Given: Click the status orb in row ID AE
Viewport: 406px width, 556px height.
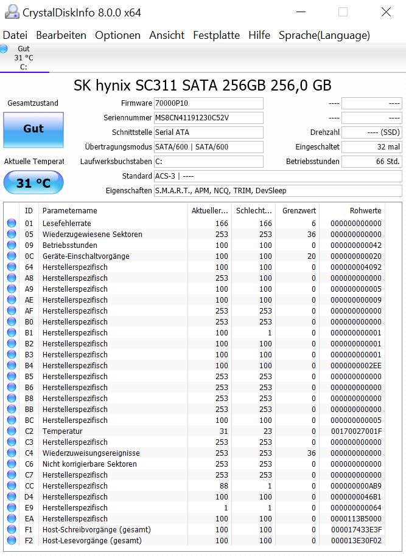Looking at the screenshot, I should pyautogui.click(x=12, y=300).
